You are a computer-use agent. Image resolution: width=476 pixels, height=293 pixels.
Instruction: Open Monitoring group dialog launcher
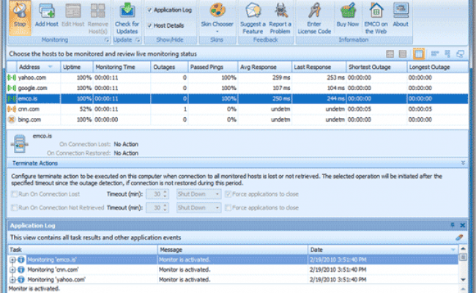[107, 40]
